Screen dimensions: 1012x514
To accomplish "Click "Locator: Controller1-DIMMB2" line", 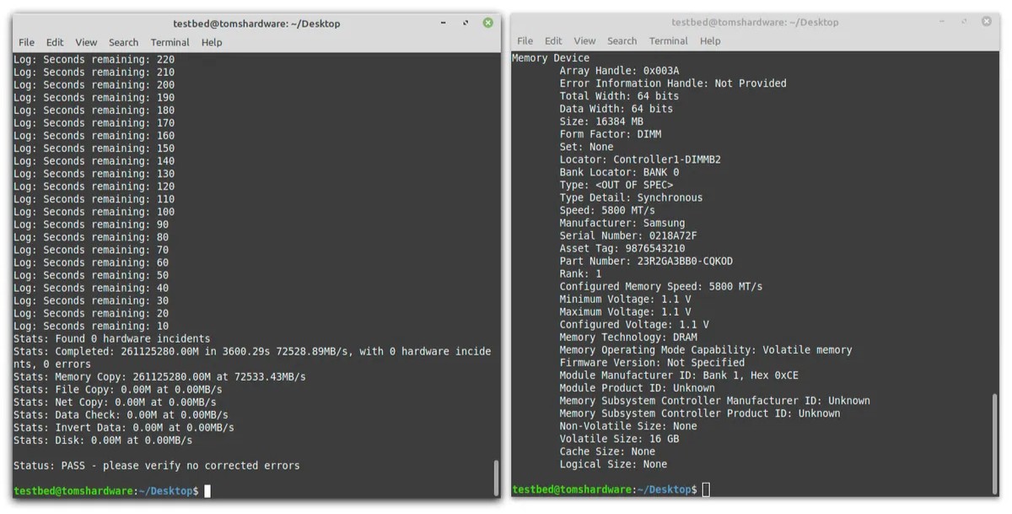I will point(640,159).
